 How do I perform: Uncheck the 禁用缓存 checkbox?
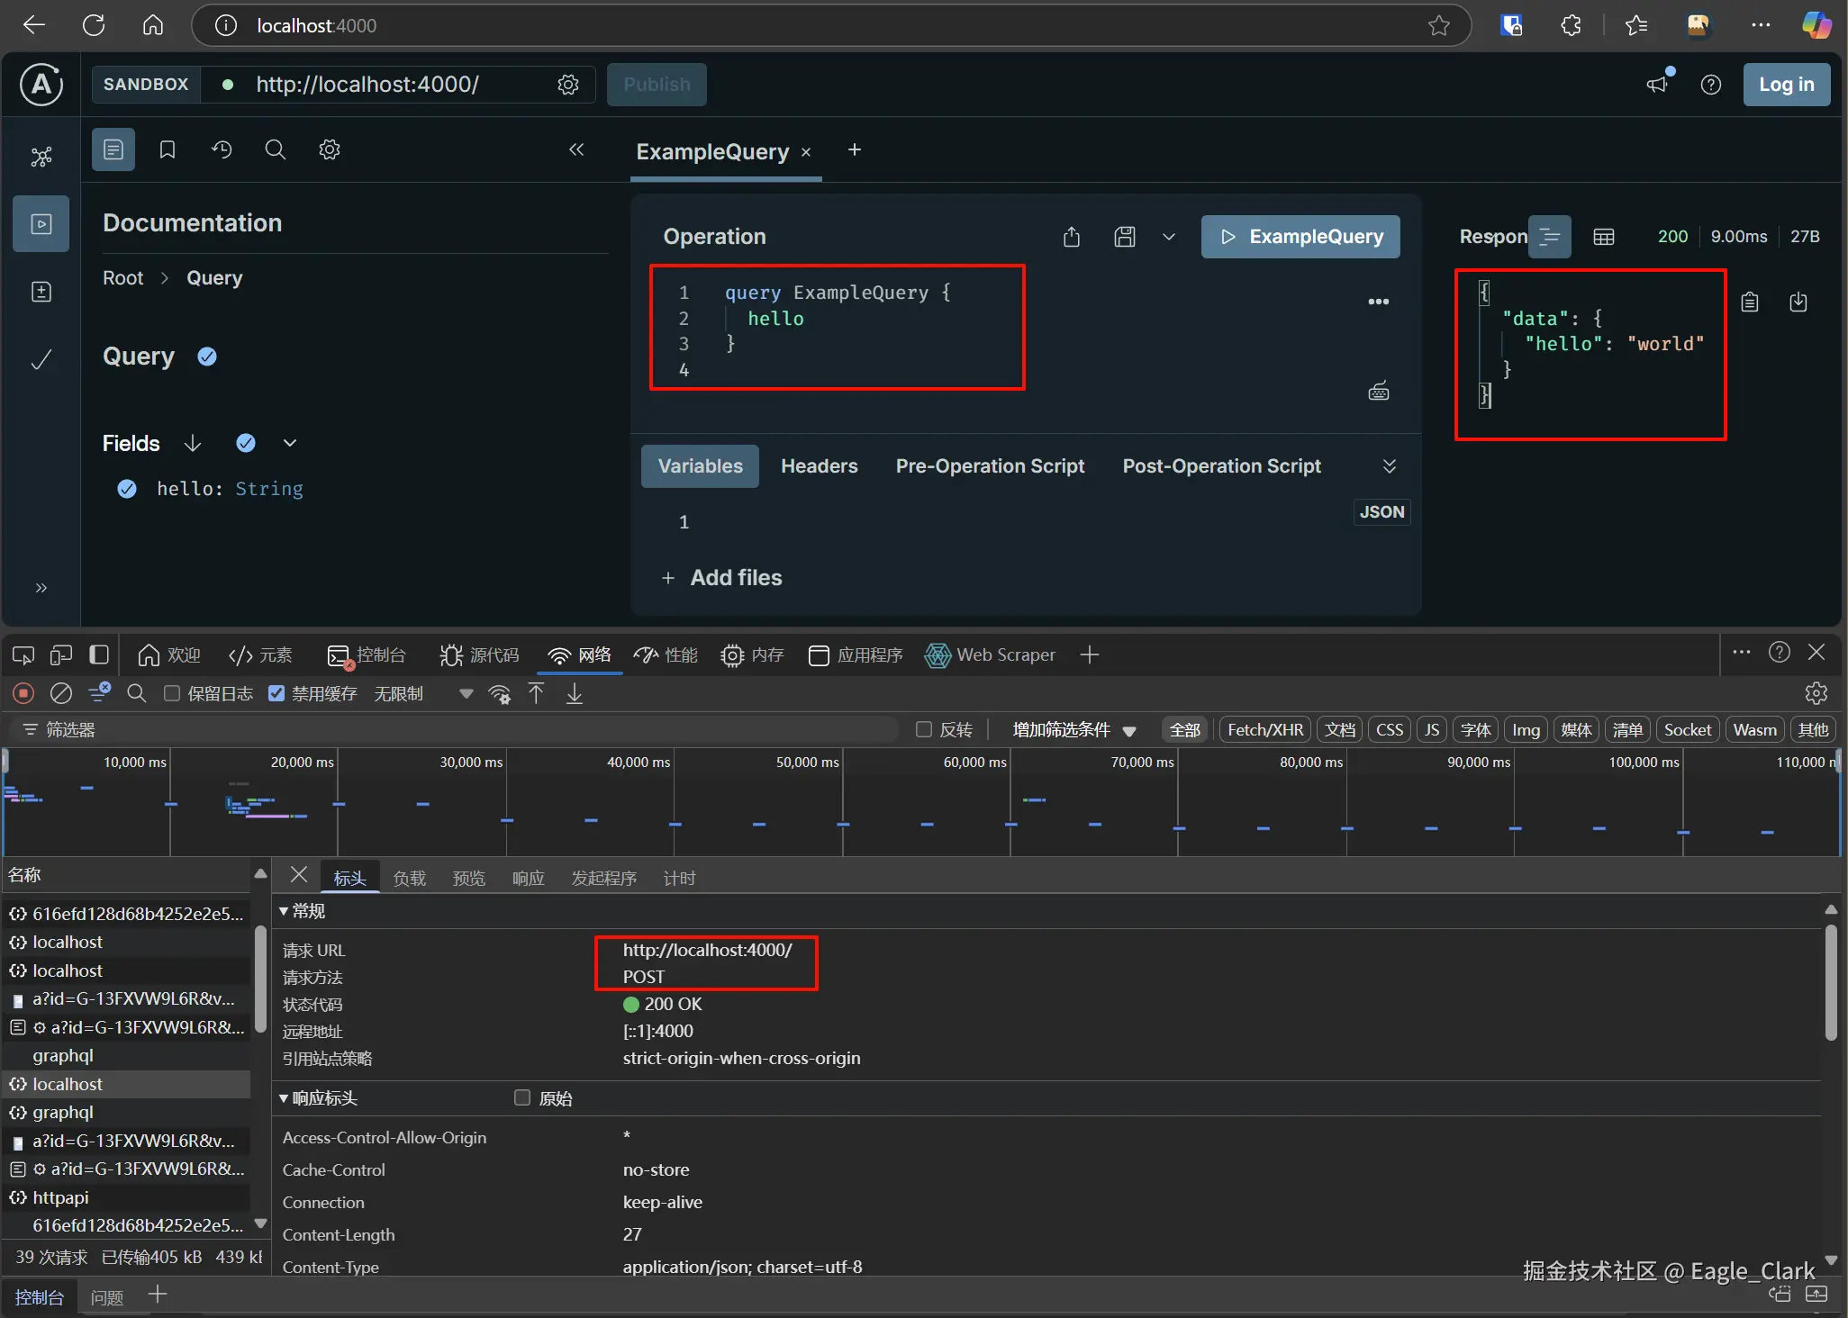(x=276, y=693)
